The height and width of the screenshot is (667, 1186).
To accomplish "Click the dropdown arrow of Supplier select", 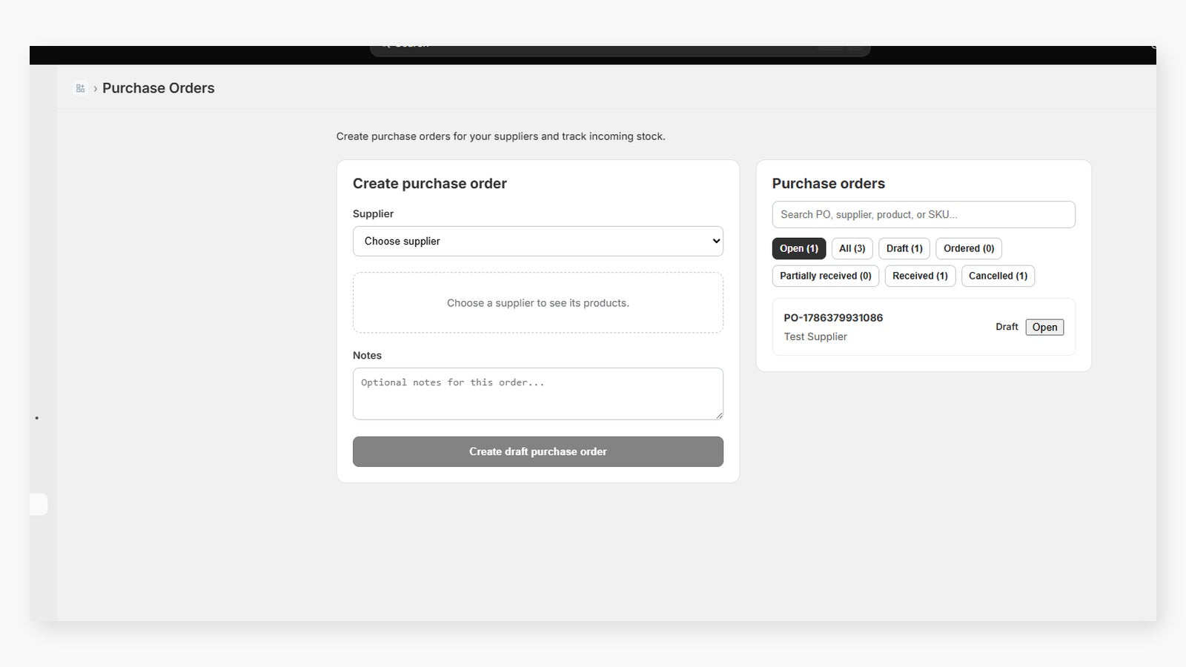I will click(x=715, y=241).
